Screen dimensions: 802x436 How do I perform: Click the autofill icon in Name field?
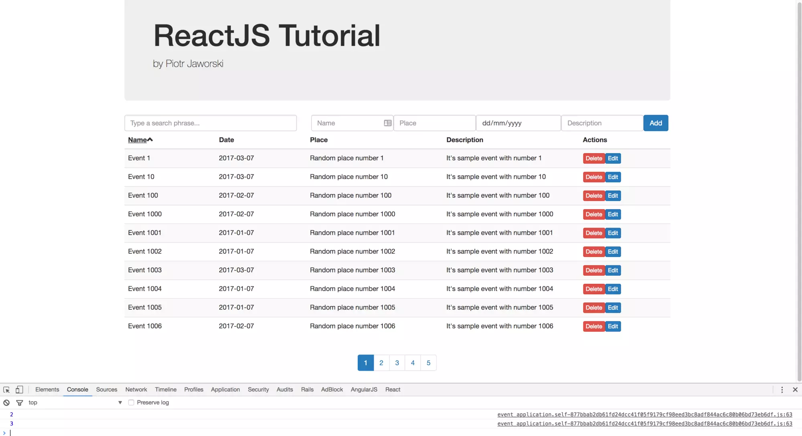(387, 123)
